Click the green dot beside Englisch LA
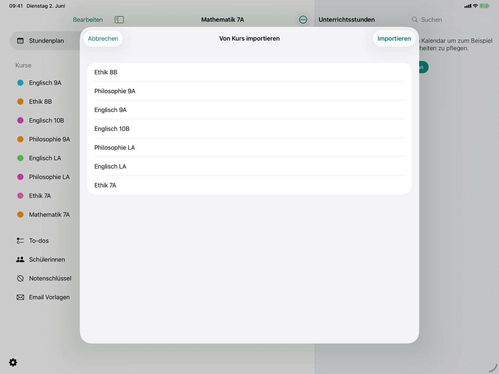The height and width of the screenshot is (374, 499). coord(20,158)
